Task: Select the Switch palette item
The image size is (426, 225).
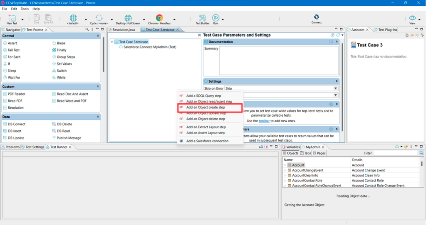Action: click(x=59, y=71)
